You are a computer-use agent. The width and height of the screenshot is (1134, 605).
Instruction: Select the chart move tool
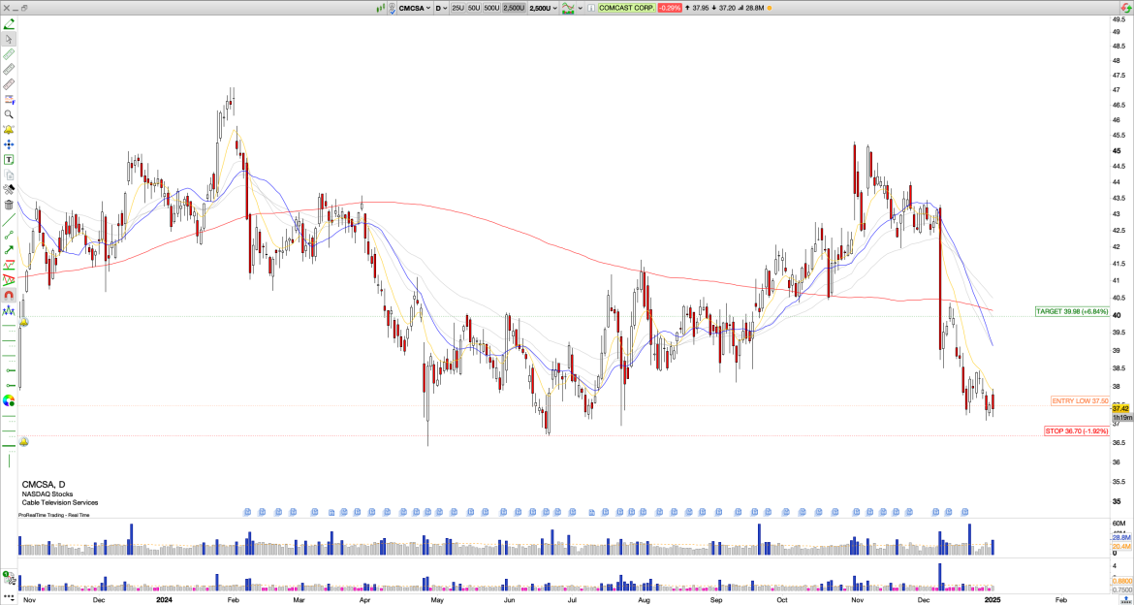9,144
